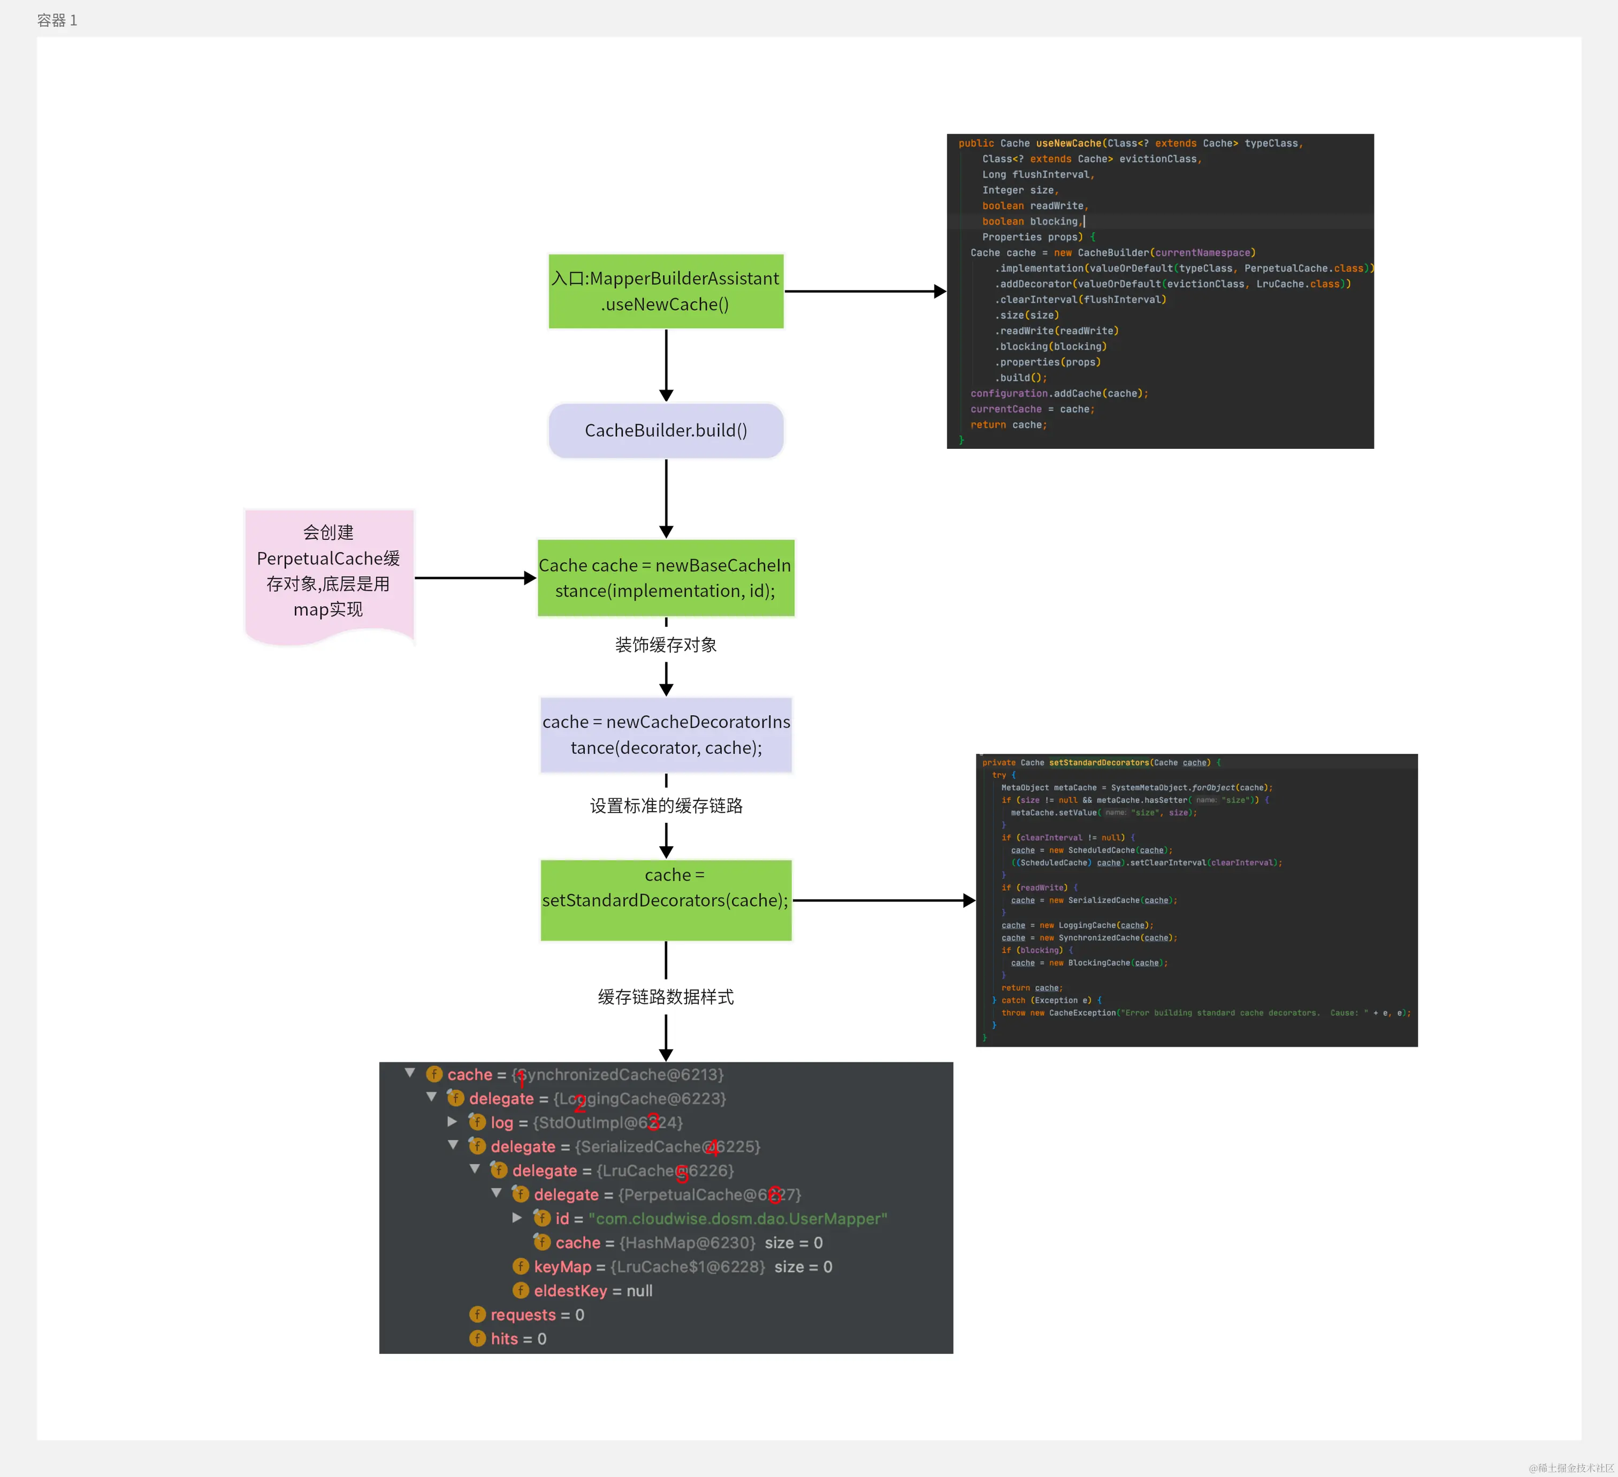The height and width of the screenshot is (1477, 1618).
Task: Click the MapperBuilderAssistant.useNewCache() entry box
Action: click(666, 291)
